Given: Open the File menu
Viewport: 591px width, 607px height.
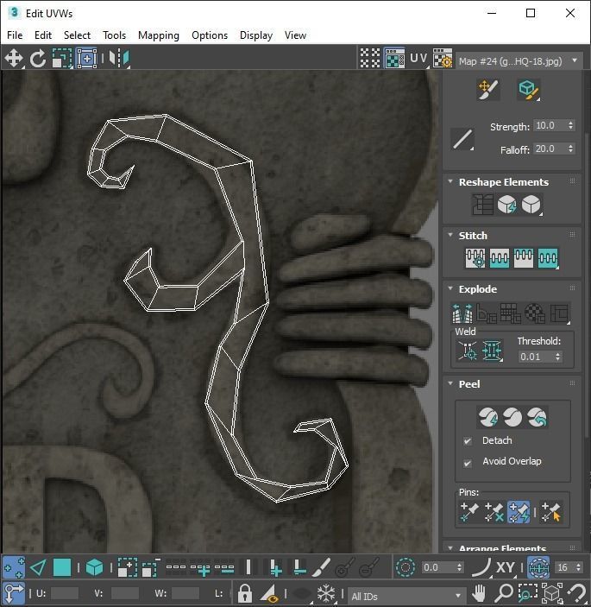Looking at the screenshot, I should pyautogui.click(x=15, y=35).
